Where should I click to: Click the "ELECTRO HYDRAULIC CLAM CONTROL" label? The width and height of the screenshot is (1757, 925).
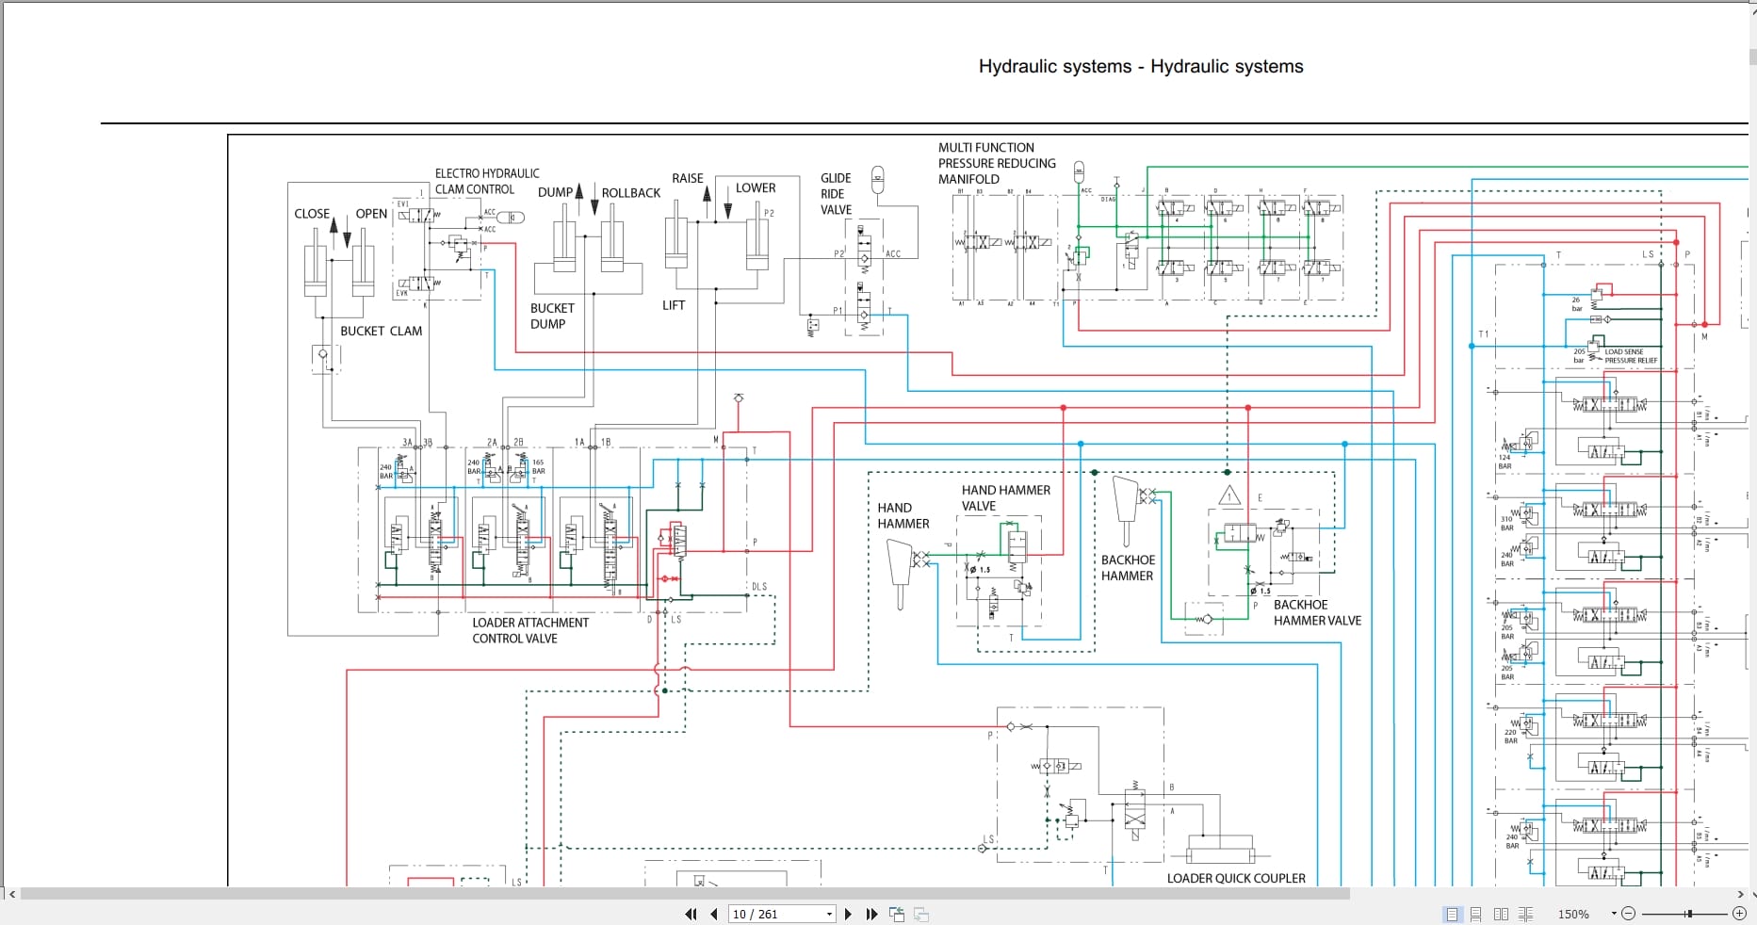click(x=487, y=181)
